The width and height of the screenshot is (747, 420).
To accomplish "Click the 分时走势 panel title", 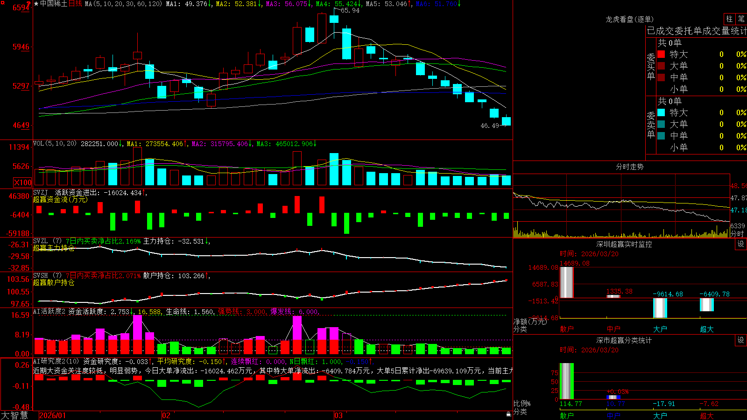I will coord(629,167).
